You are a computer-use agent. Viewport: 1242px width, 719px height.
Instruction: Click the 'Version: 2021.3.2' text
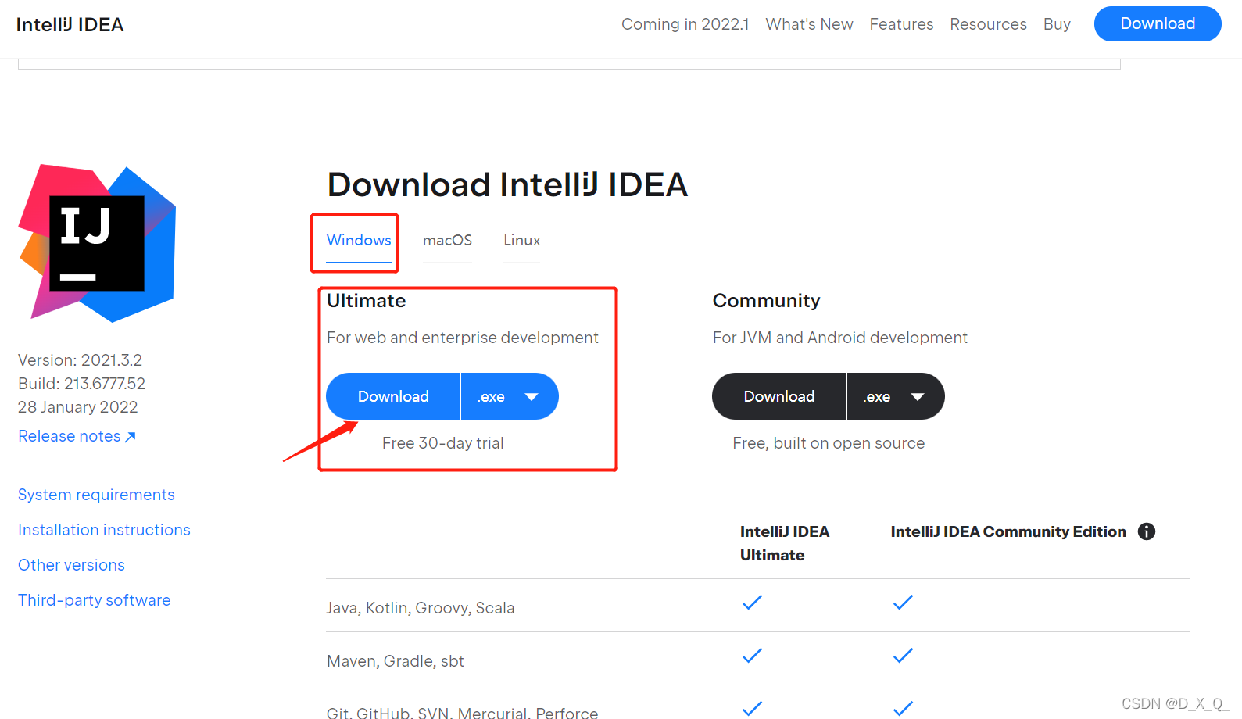click(x=80, y=360)
